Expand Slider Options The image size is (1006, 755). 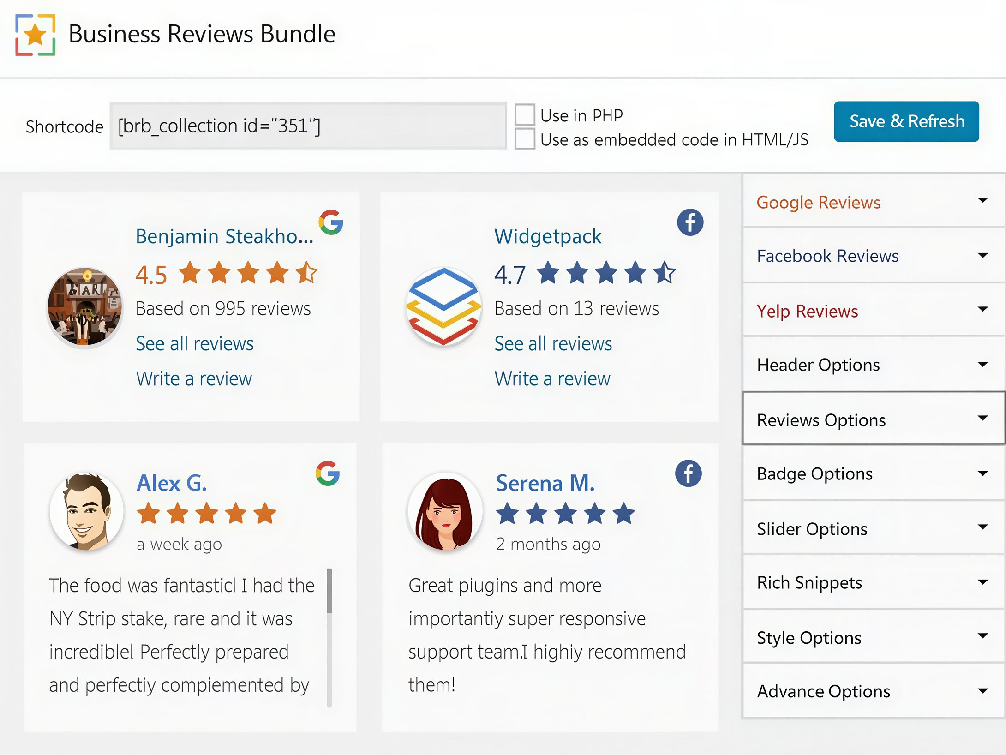pos(873,528)
